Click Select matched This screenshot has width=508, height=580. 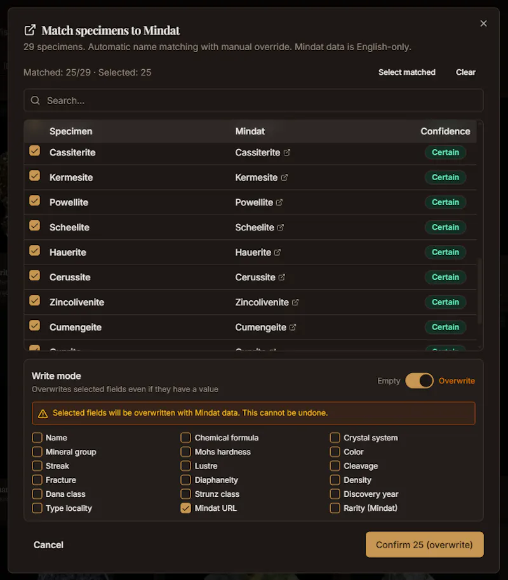pyautogui.click(x=406, y=72)
